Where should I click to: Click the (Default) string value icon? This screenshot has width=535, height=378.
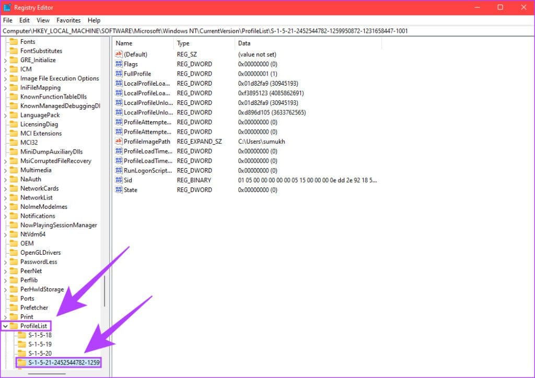tap(119, 54)
